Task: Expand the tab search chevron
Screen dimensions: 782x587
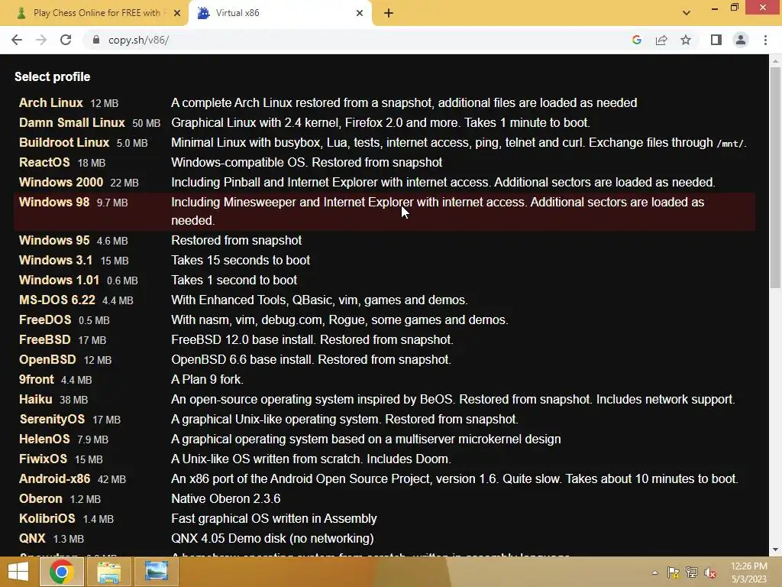Action: click(x=687, y=13)
